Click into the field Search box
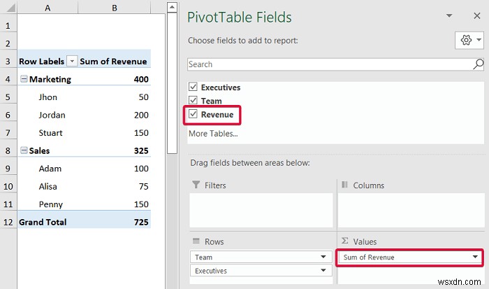 pyautogui.click(x=330, y=64)
